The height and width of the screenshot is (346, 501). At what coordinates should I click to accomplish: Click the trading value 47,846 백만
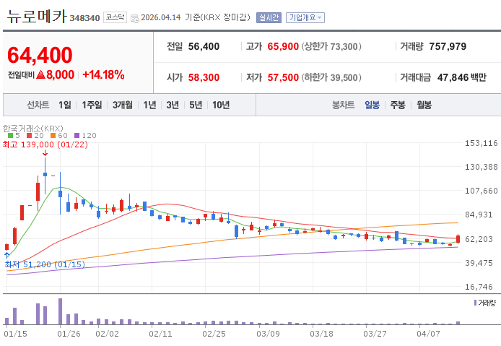pyautogui.click(x=462, y=77)
